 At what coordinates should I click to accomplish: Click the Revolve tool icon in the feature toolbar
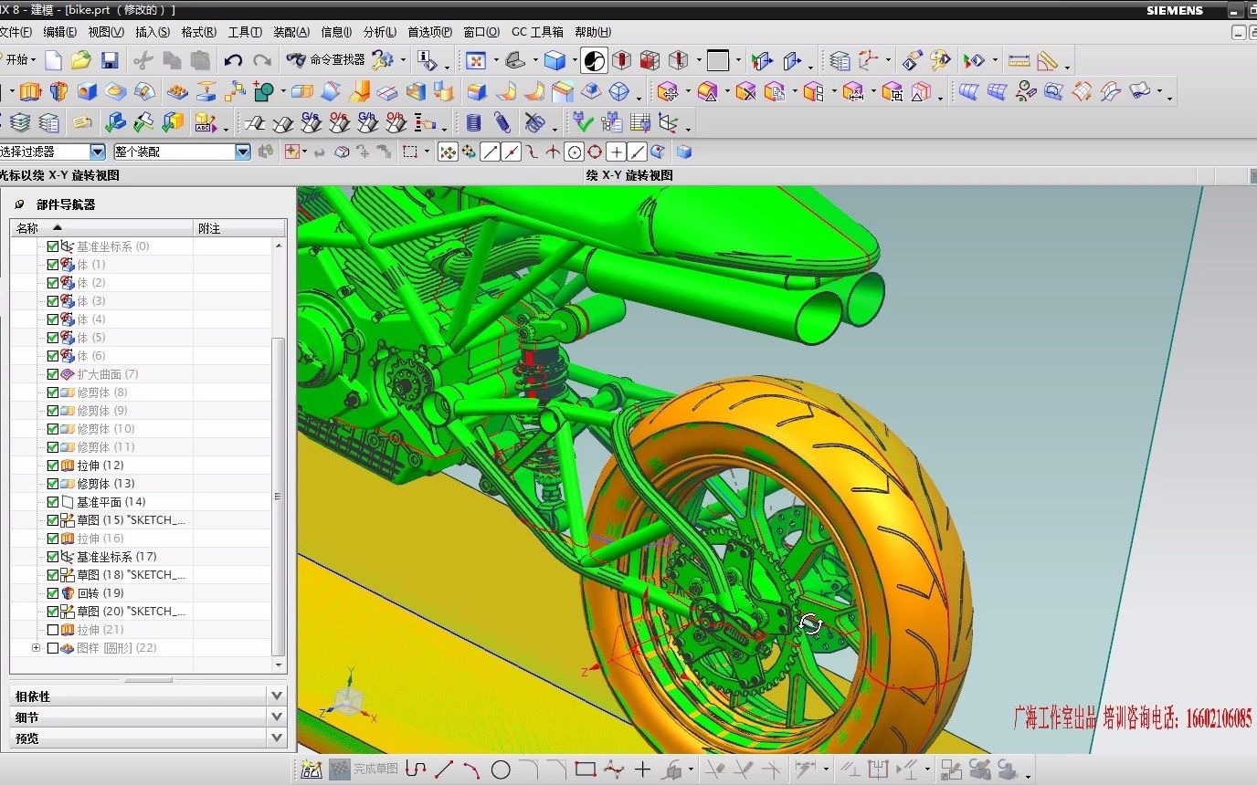coord(58,91)
